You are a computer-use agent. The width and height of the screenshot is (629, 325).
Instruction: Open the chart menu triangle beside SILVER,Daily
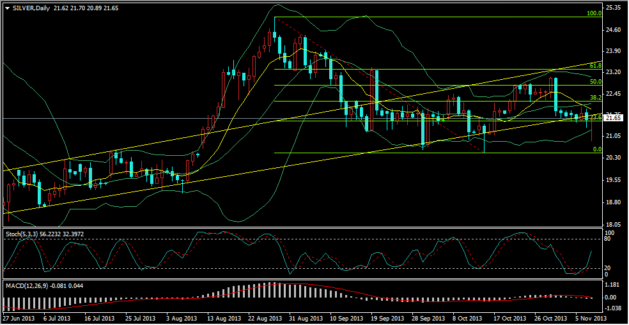pyautogui.click(x=6, y=8)
